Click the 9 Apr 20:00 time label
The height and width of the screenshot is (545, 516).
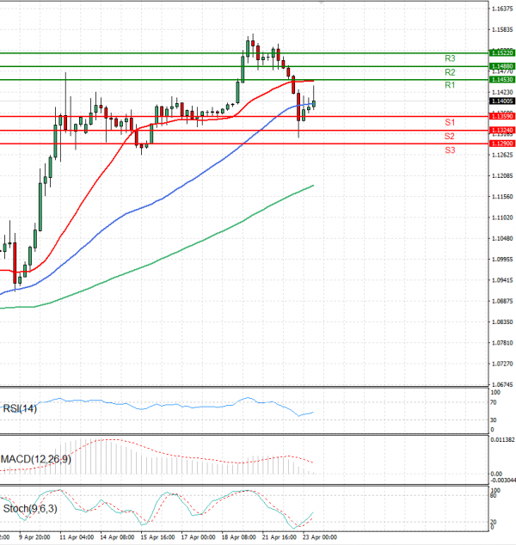pyautogui.click(x=34, y=537)
